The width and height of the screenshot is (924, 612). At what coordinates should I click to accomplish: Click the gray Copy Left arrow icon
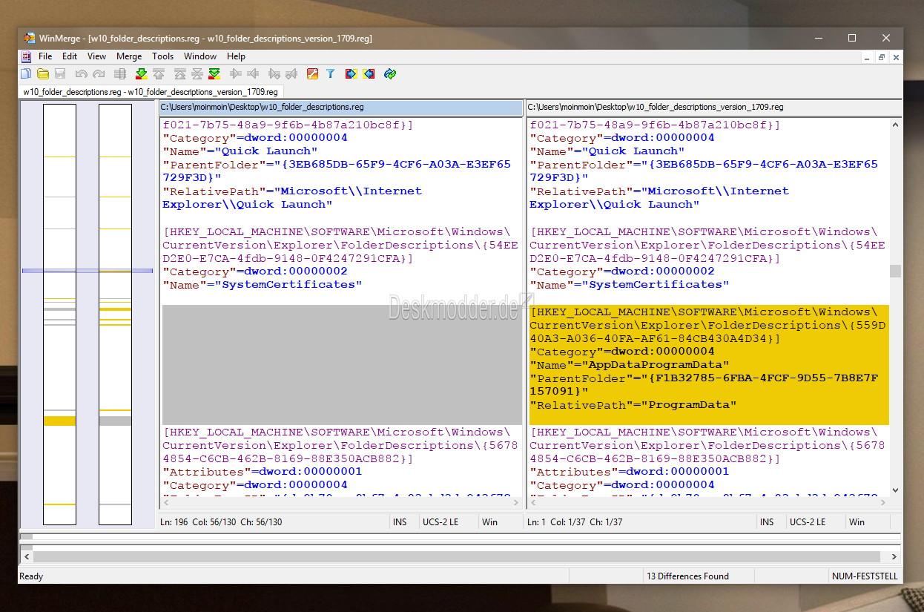(x=253, y=73)
